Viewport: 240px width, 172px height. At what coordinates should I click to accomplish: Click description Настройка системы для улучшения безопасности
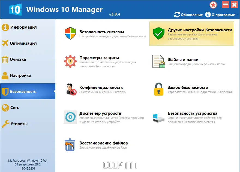[x=112, y=37]
